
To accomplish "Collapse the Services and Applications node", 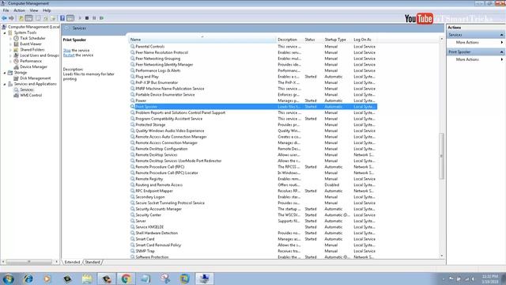I will (x=5, y=84).
